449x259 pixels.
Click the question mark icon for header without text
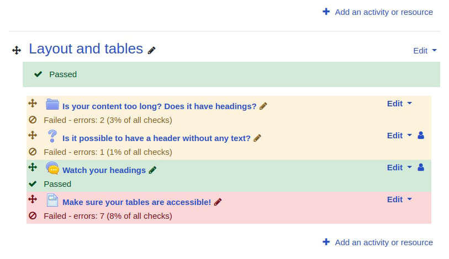[x=52, y=136]
